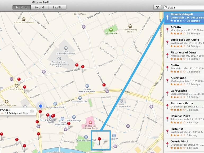Select La Foccacica search result
The image size is (204, 153).
[x=184, y=94]
